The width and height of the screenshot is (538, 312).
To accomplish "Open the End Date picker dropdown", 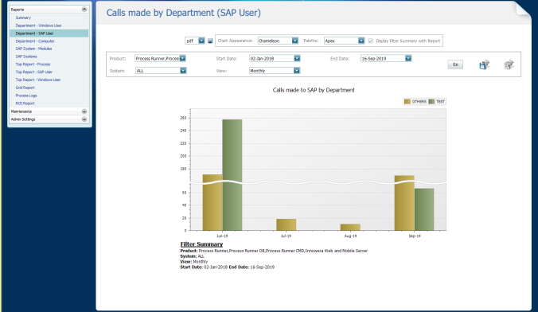I will click(408, 58).
